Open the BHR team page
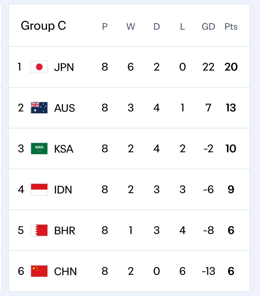The width and height of the screenshot is (260, 296). click(64, 231)
